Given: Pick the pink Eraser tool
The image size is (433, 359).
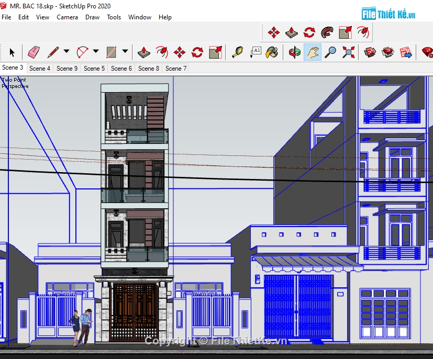Looking at the screenshot, I should click(34, 52).
